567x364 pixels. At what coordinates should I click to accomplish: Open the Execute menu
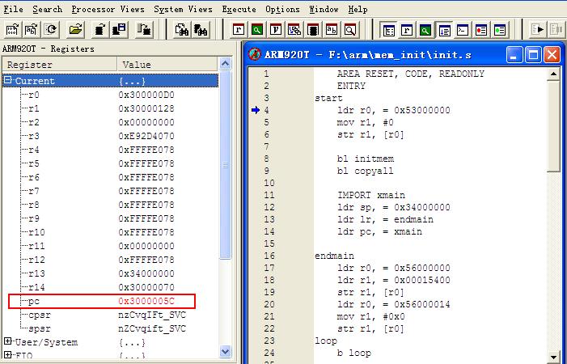click(239, 9)
